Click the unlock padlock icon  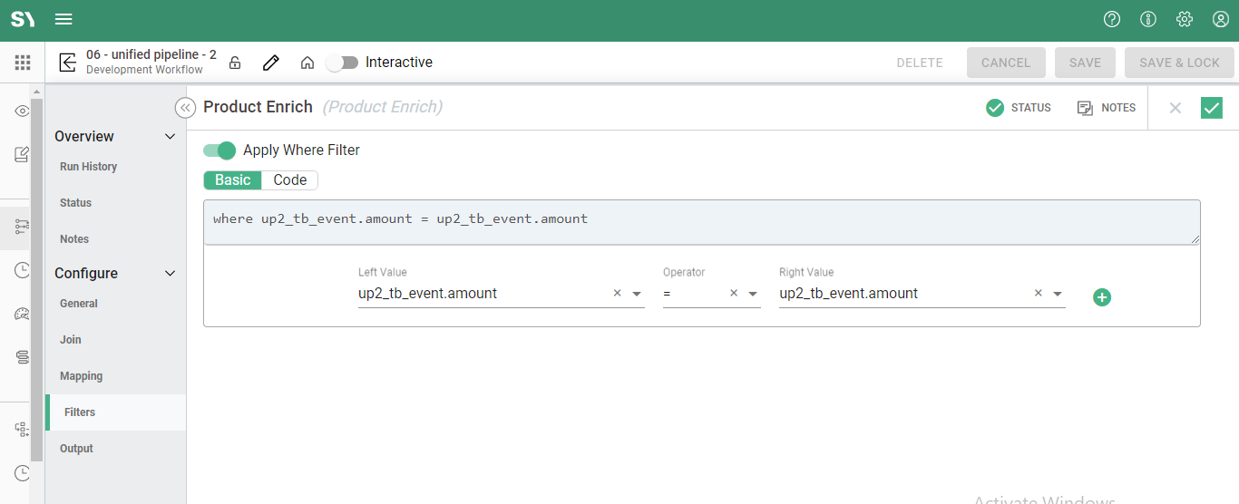tap(235, 63)
